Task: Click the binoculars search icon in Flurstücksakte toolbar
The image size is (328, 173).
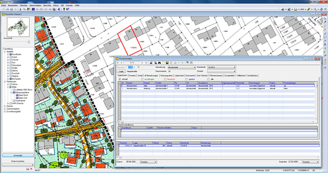Action: (159, 63)
